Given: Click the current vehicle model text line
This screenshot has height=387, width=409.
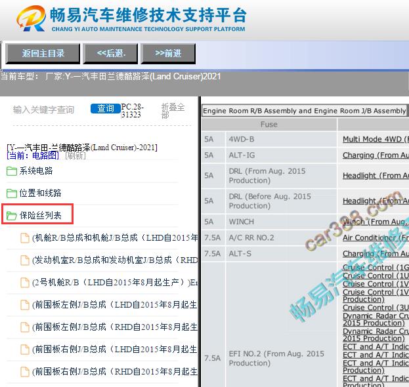Looking at the screenshot, I should click(x=111, y=76).
